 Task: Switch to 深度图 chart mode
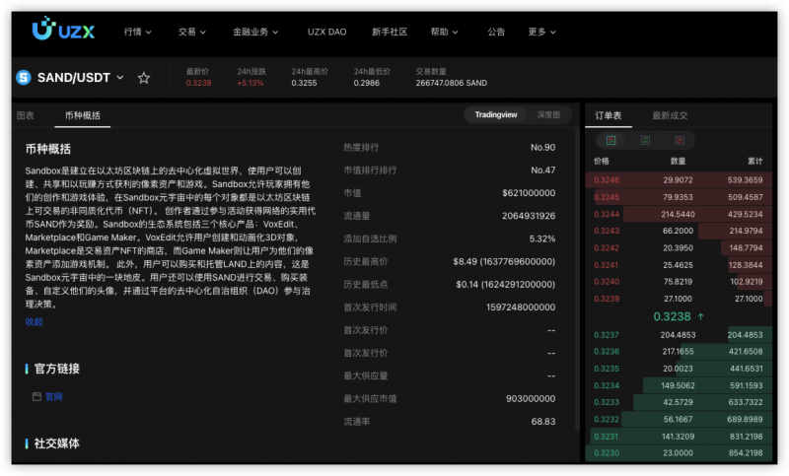tap(548, 114)
